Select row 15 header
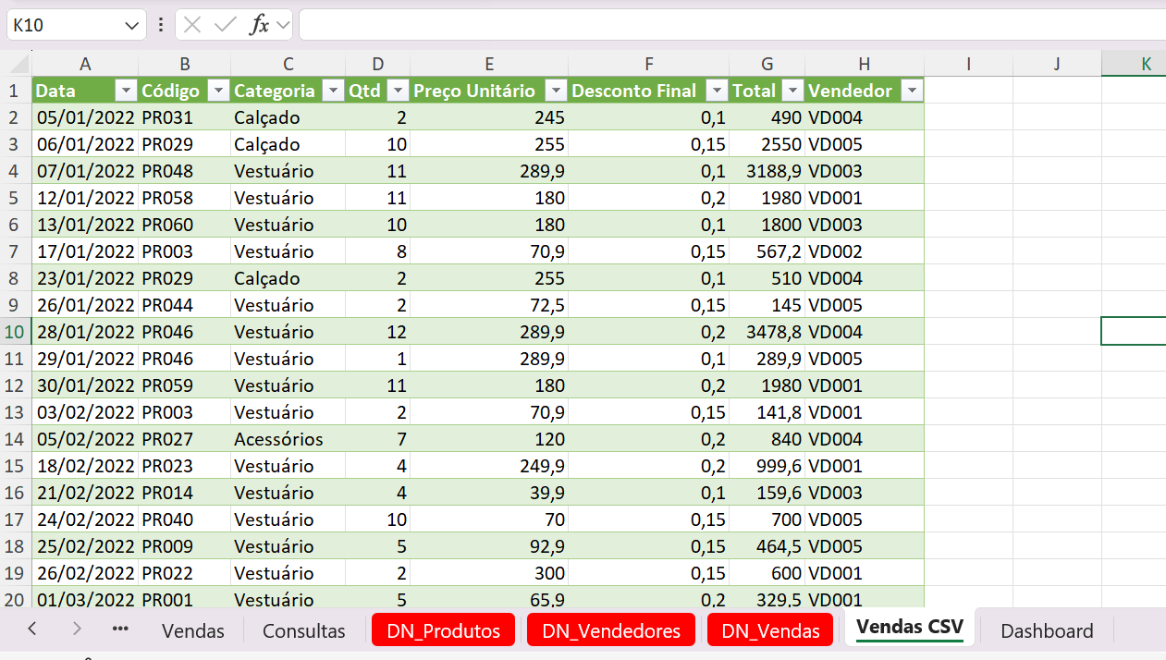This screenshot has width=1166, height=660. 15,466
